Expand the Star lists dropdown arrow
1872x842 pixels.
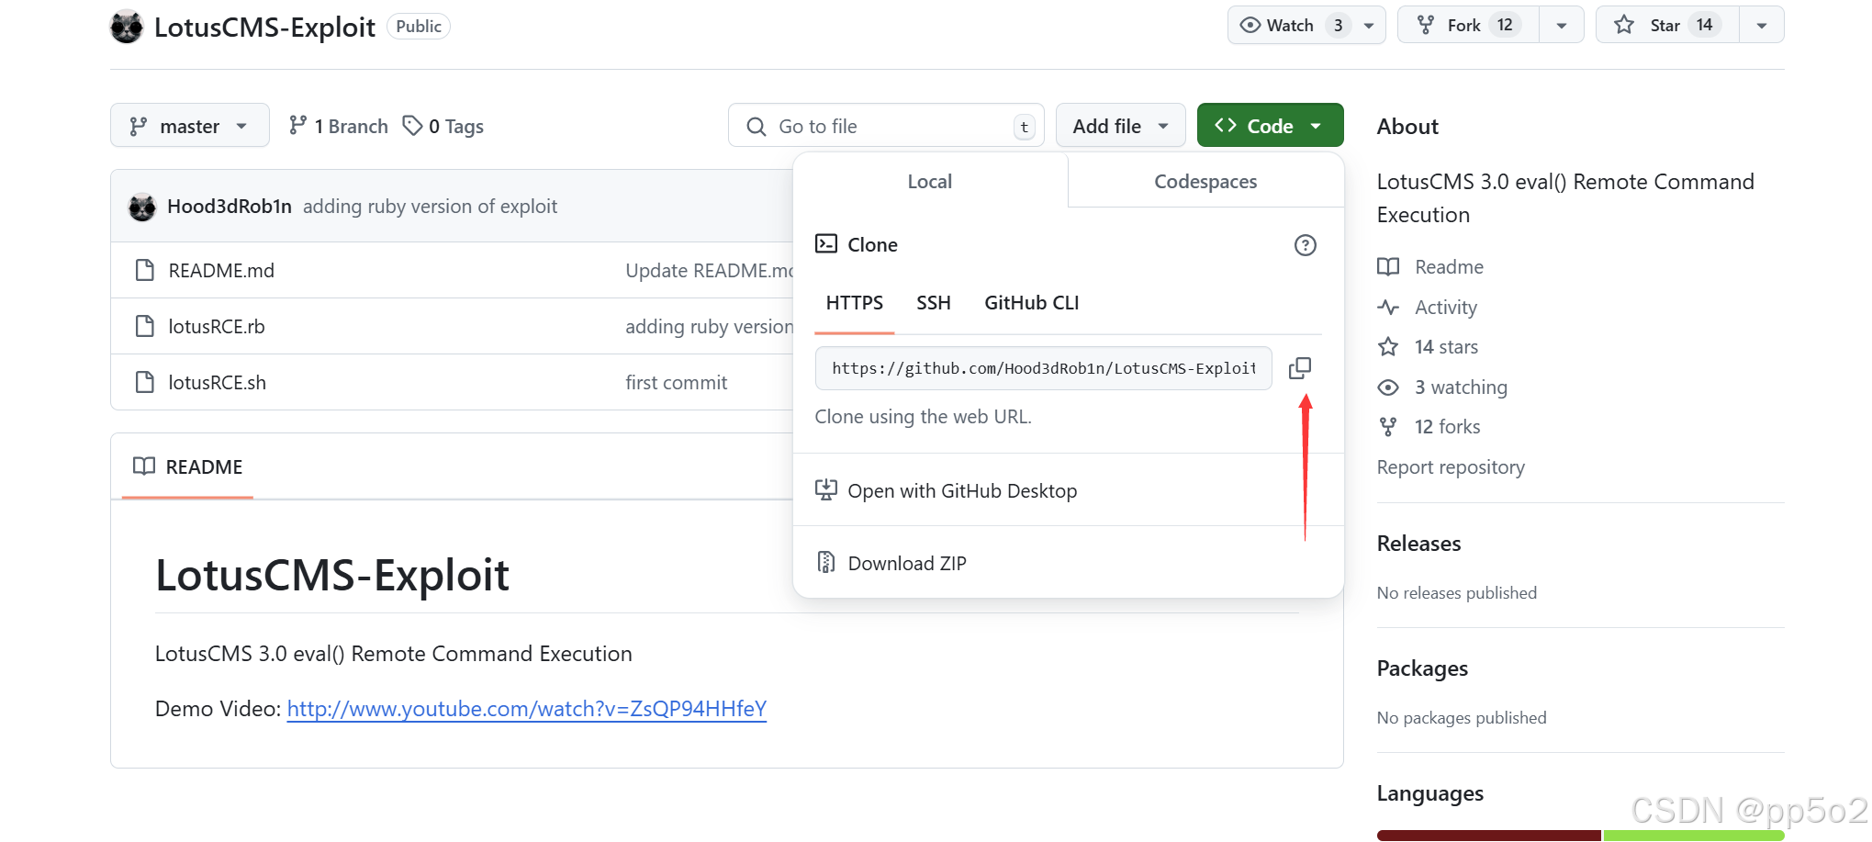click(1762, 25)
